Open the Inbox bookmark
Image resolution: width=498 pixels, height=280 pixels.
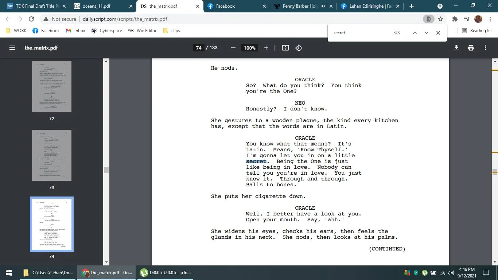click(75, 31)
